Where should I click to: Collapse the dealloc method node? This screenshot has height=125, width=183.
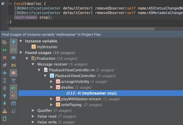click(51, 87)
